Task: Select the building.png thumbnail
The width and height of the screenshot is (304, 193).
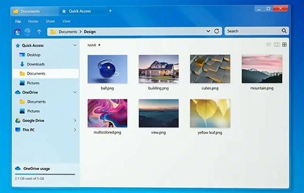Action: click(x=159, y=69)
